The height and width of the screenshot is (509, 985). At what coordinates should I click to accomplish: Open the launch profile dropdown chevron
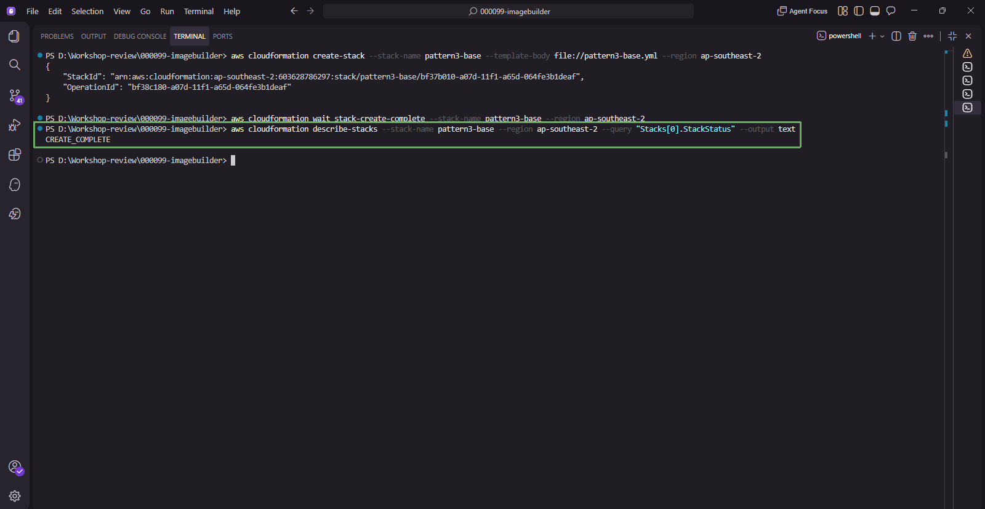tap(882, 36)
